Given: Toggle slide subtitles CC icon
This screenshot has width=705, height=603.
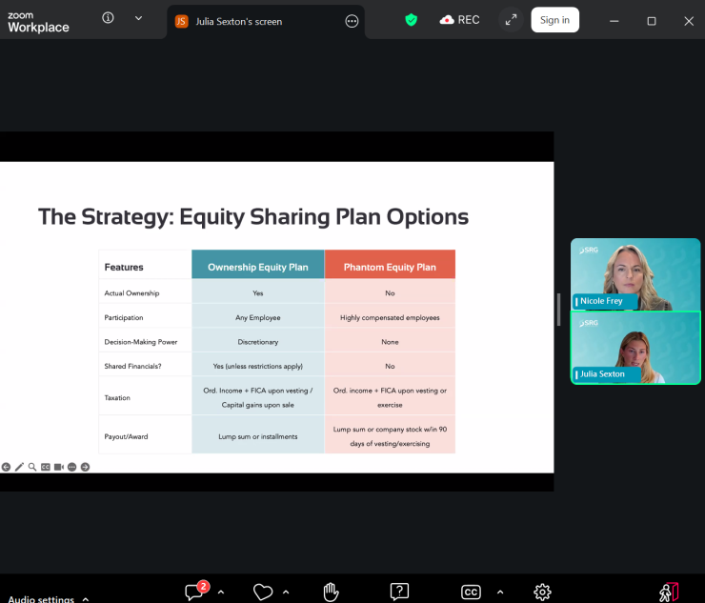Looking at the screenshot, I should point(46,467).
